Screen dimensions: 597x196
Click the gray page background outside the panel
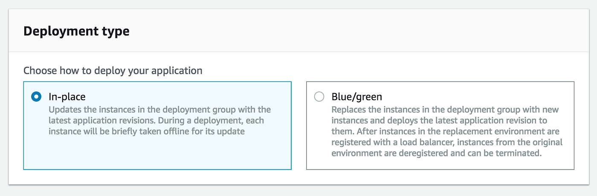(298, 192)
